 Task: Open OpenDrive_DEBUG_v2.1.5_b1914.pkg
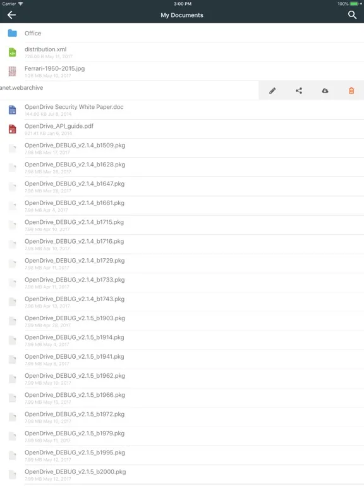pyautogui.click(x=182, y=340)
